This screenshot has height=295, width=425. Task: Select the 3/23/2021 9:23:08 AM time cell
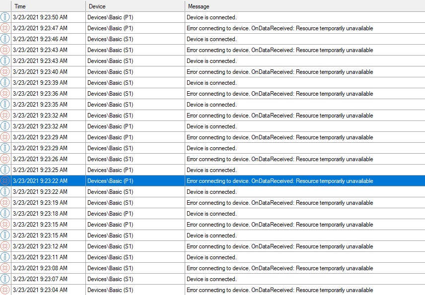tap(40, 268)
